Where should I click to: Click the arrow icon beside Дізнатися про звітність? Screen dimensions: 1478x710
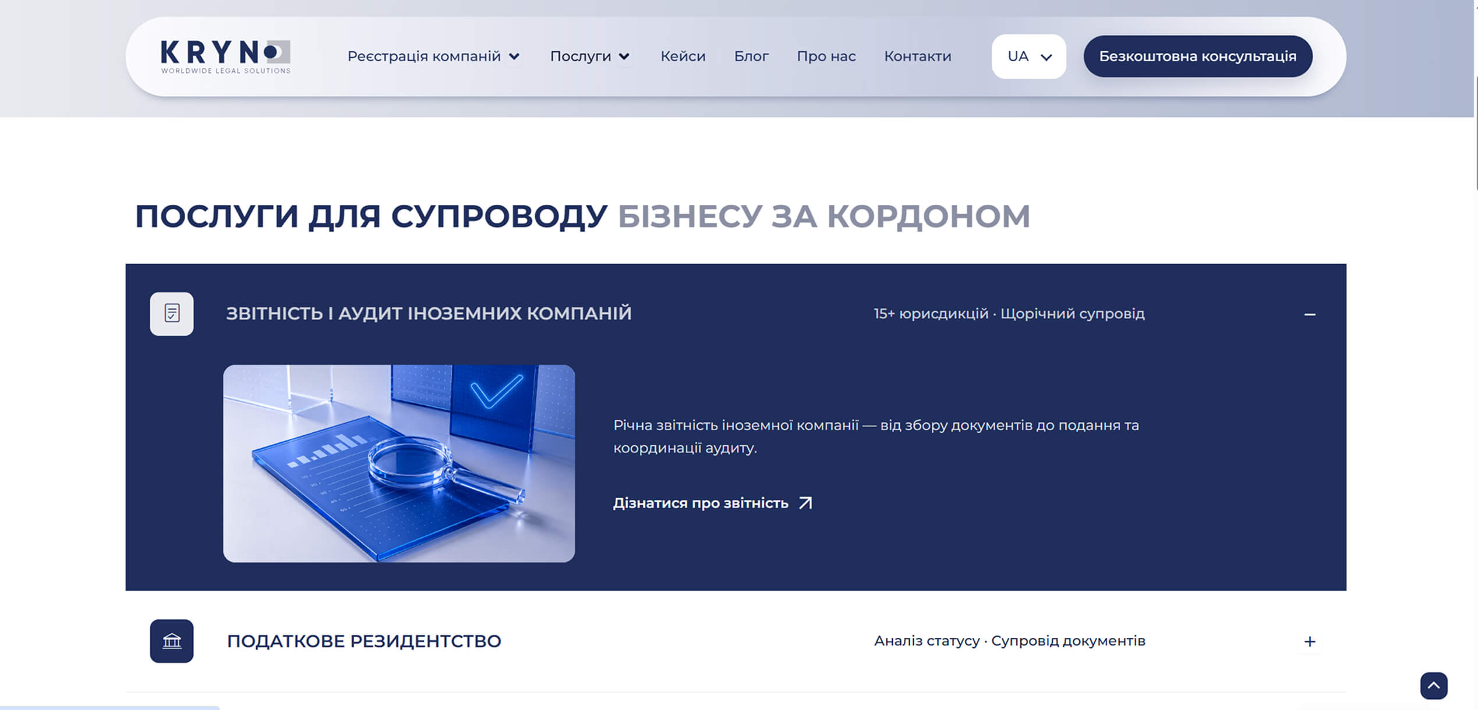pos(805,503)
